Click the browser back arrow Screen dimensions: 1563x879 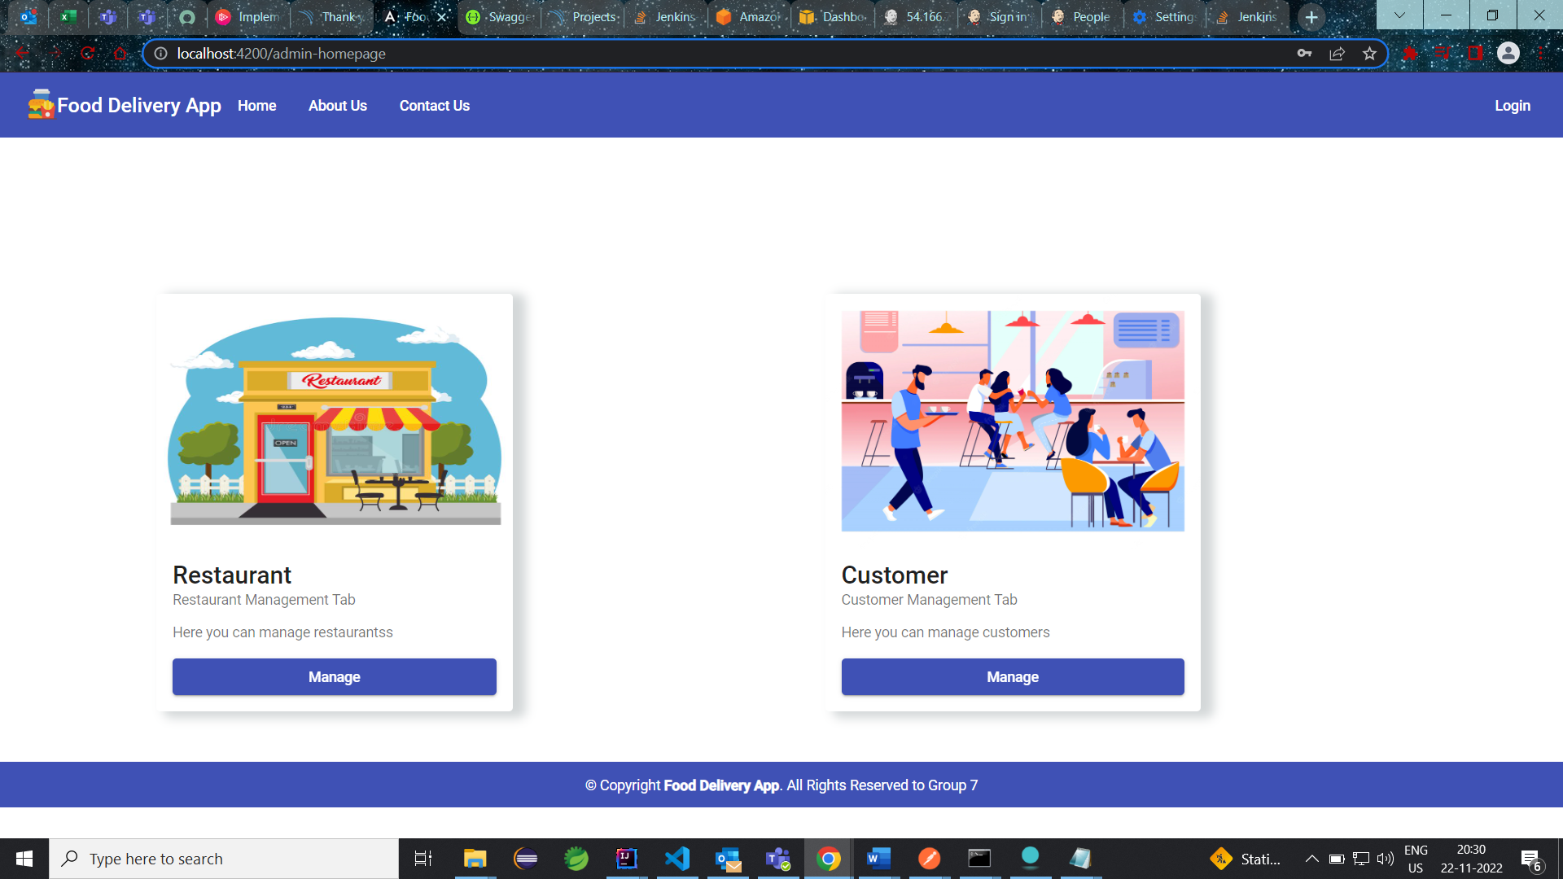23,54
